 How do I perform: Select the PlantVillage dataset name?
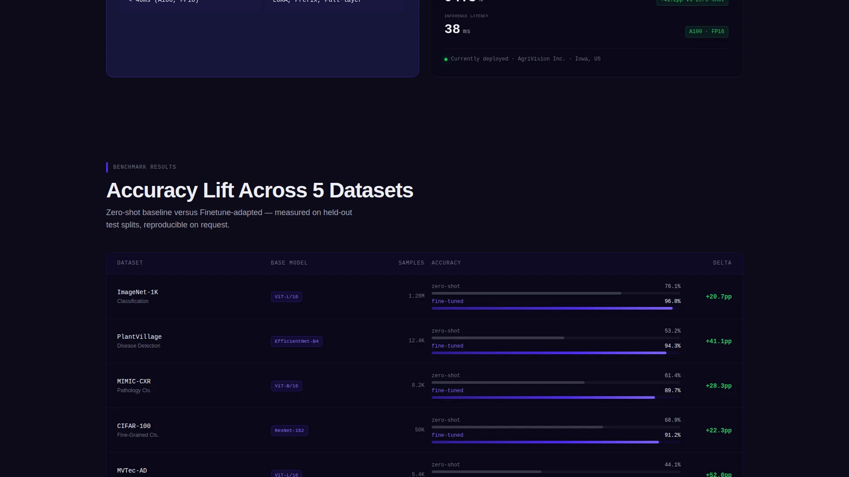click(139, 337)
